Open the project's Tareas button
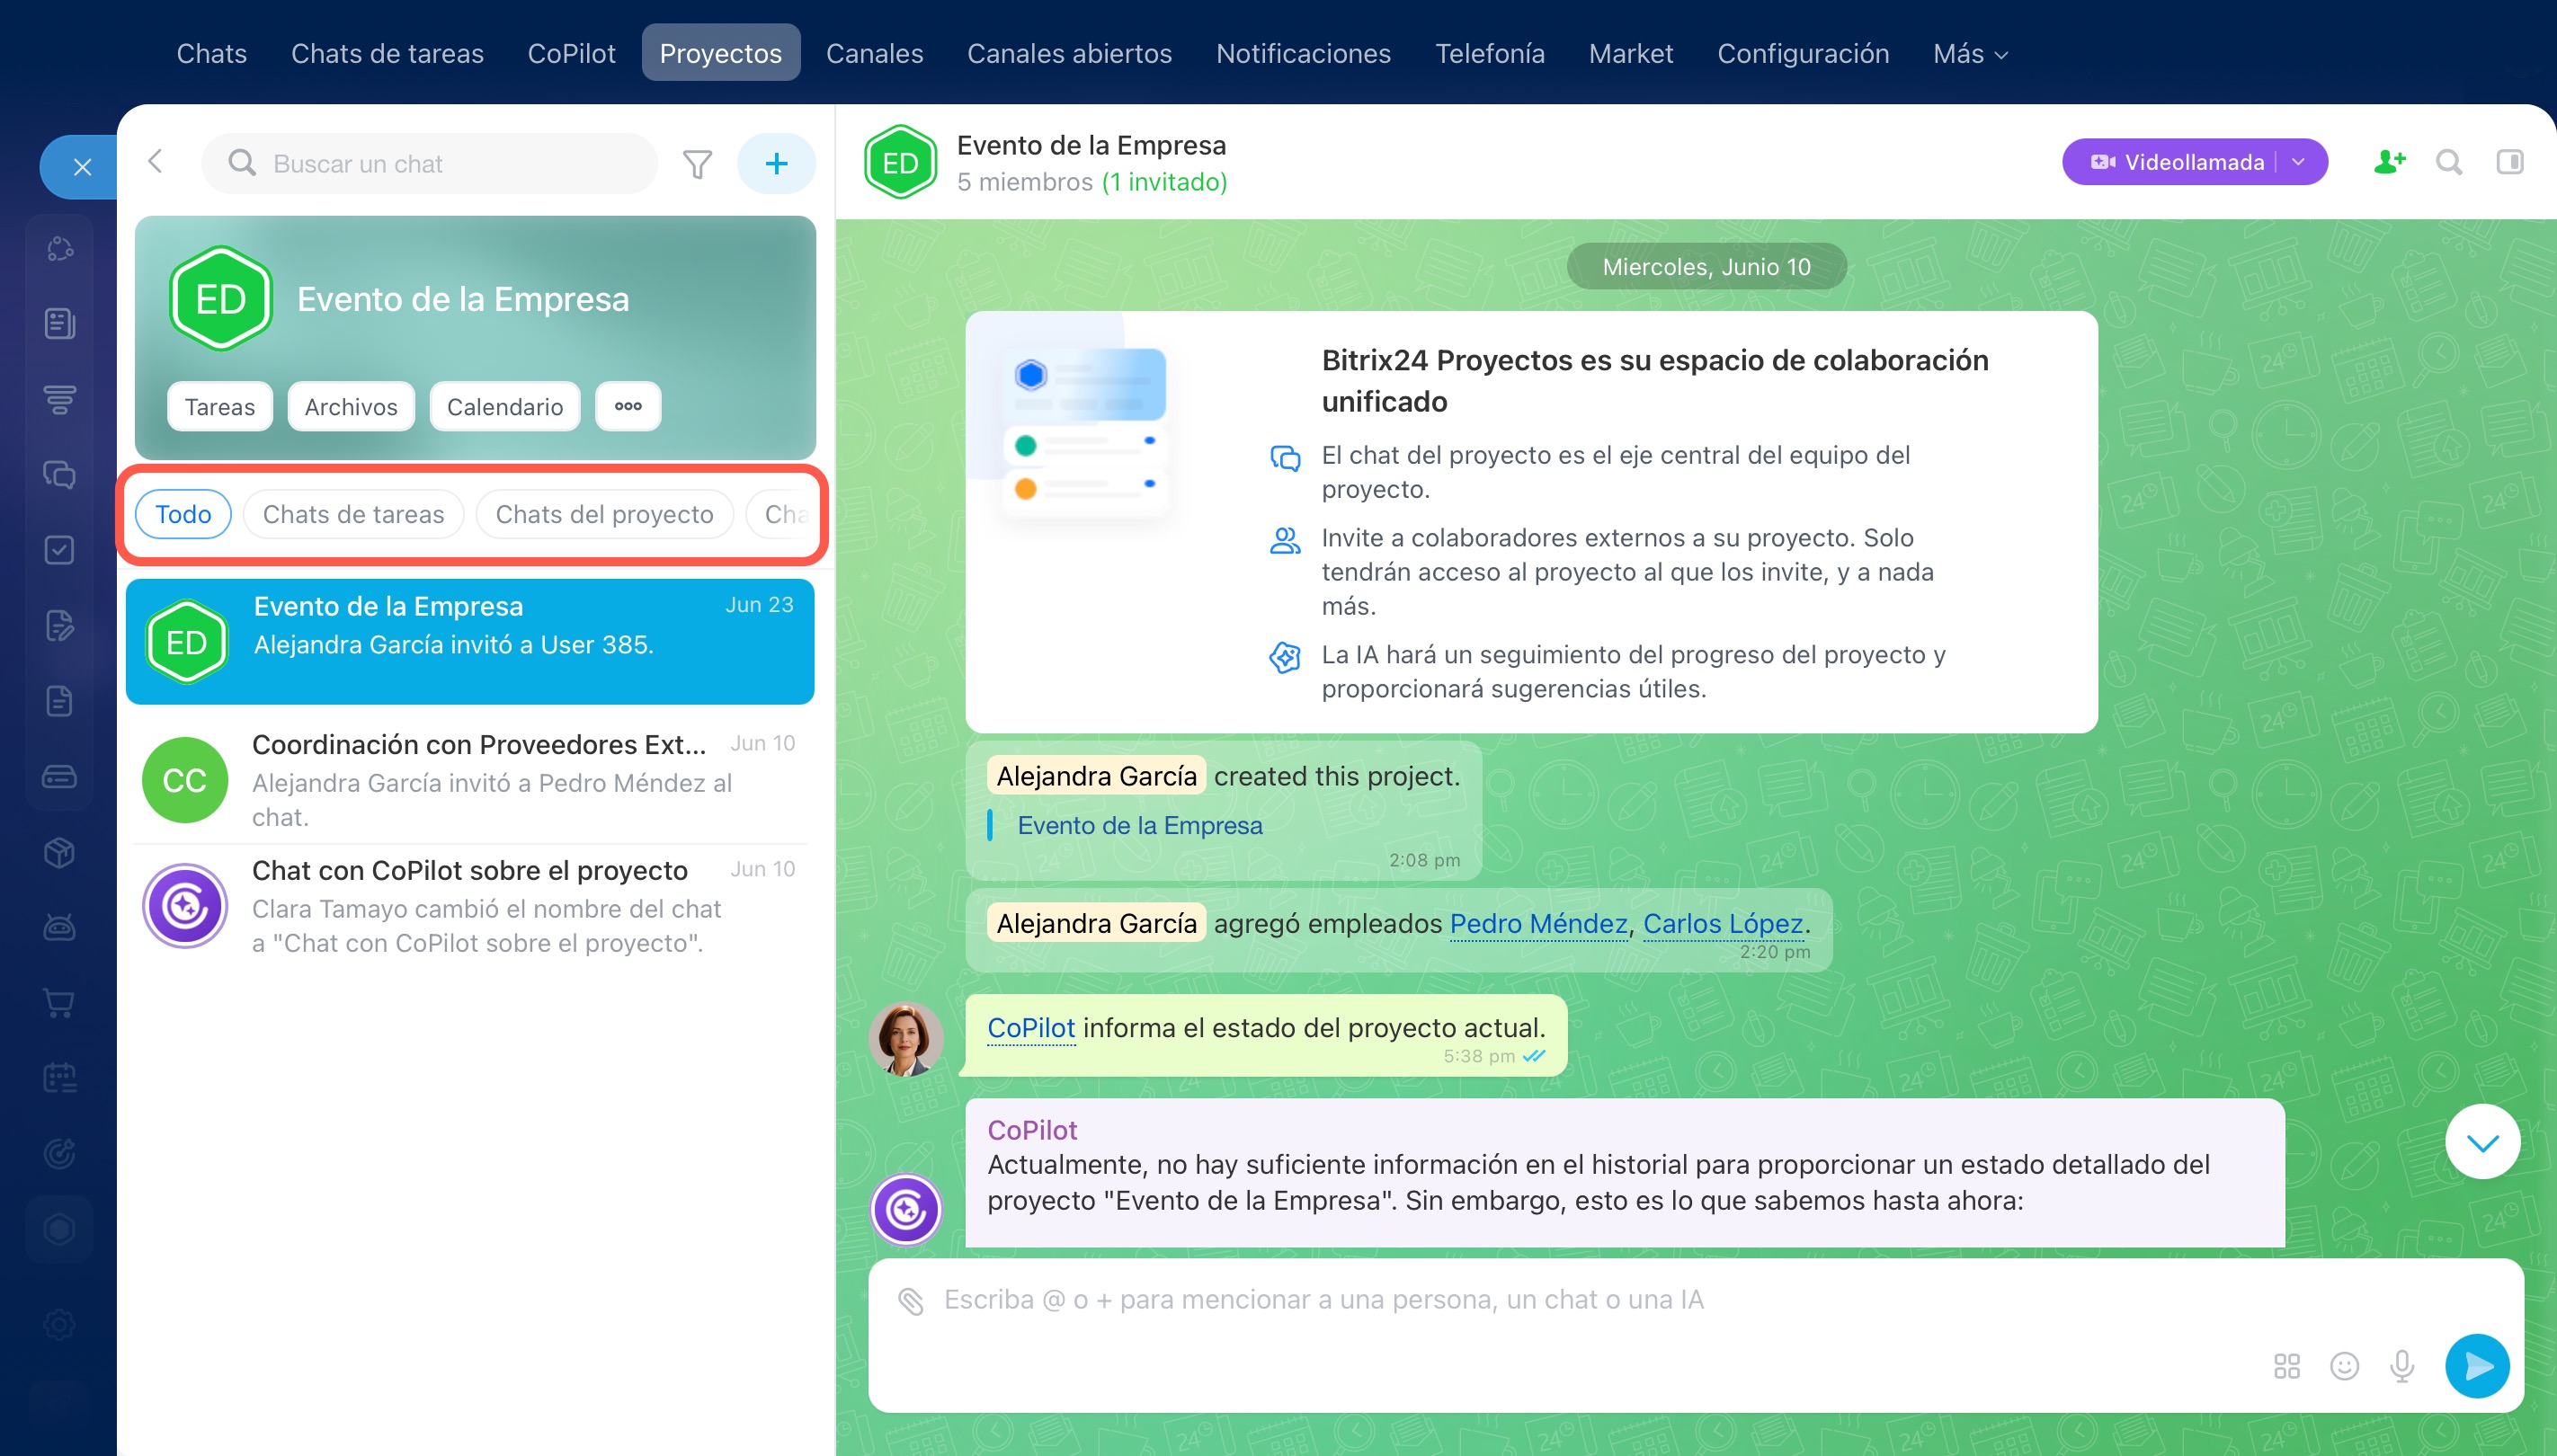The width and height of the screenshot is (2557, 1456). [220, 406]
